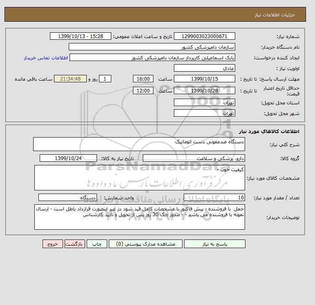Click the پاسخ به نیاز button
The image size is (315, 305).
214,244
